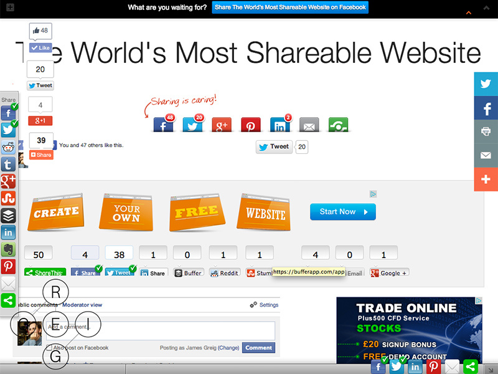Share The World's Most Shareable Website on Facebook

(290, 7)
